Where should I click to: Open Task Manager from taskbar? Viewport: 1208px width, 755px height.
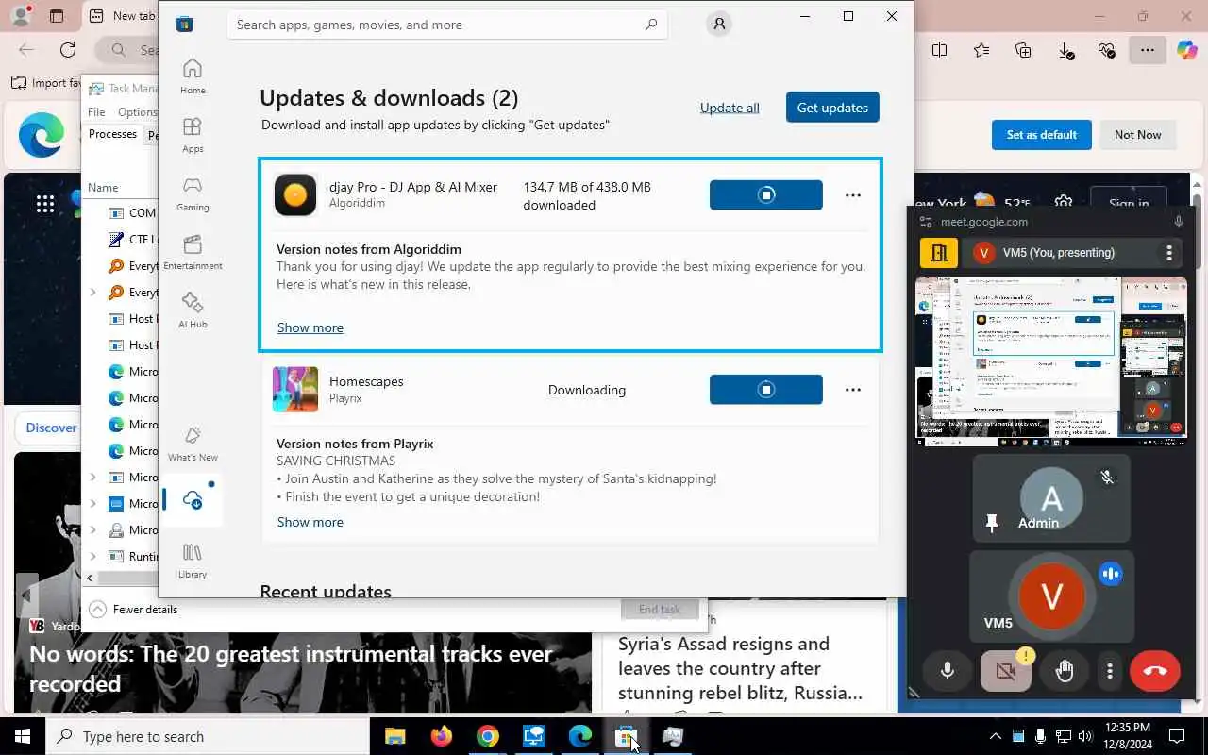(x=673, y=736)
